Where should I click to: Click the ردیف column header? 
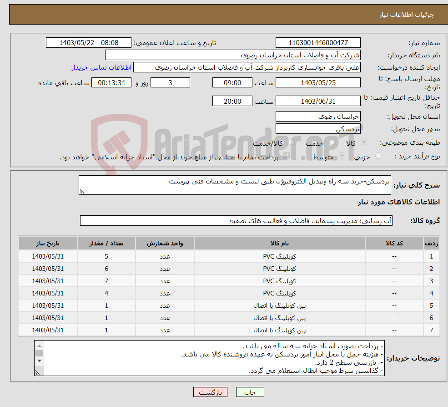[x=432, y=244]
